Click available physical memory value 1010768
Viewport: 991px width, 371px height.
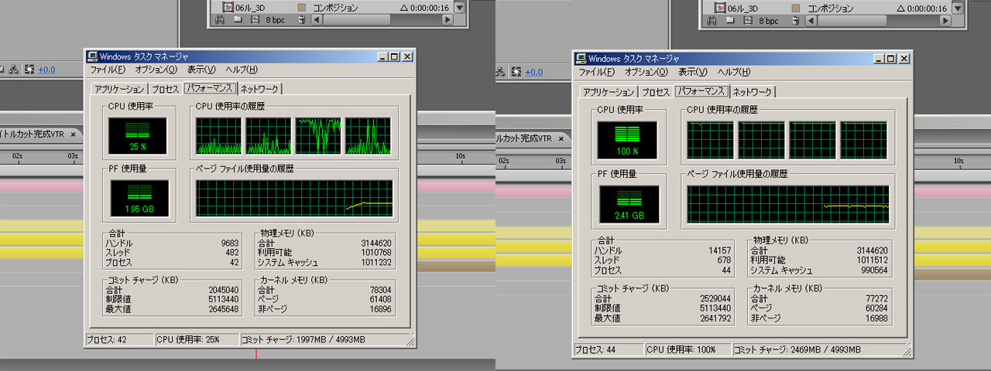click(x=375, y=252)
